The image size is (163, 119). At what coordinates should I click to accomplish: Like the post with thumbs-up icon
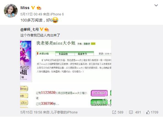click(x=148, y=112)
